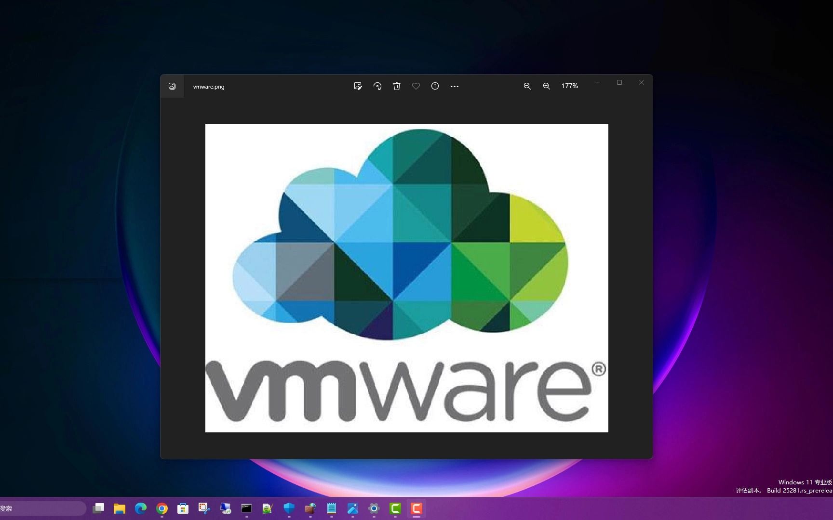Rotate the image with the rotate icon

377,86
